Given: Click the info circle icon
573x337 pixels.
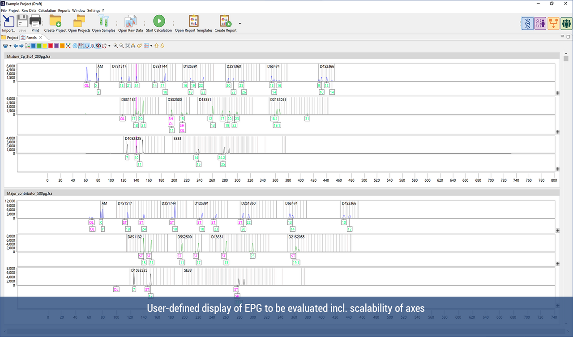Looking at the screenshot, I should click(x=75, y=46).
